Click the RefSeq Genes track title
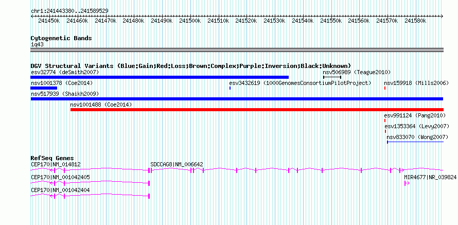458x225 pixels. (x=52, y=159)
